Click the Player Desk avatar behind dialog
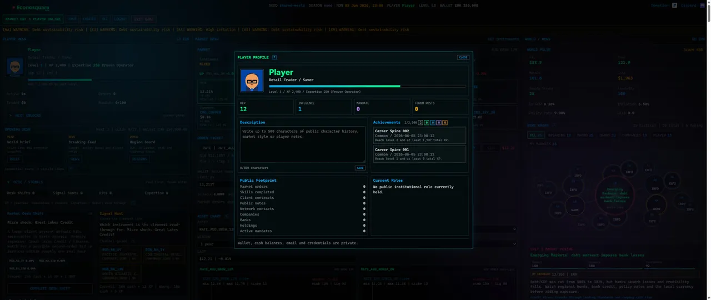The image size is (711, 300). coord(16,67)
